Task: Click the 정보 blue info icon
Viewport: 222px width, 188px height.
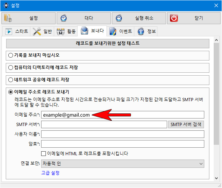Action: (x=141, y=31)
